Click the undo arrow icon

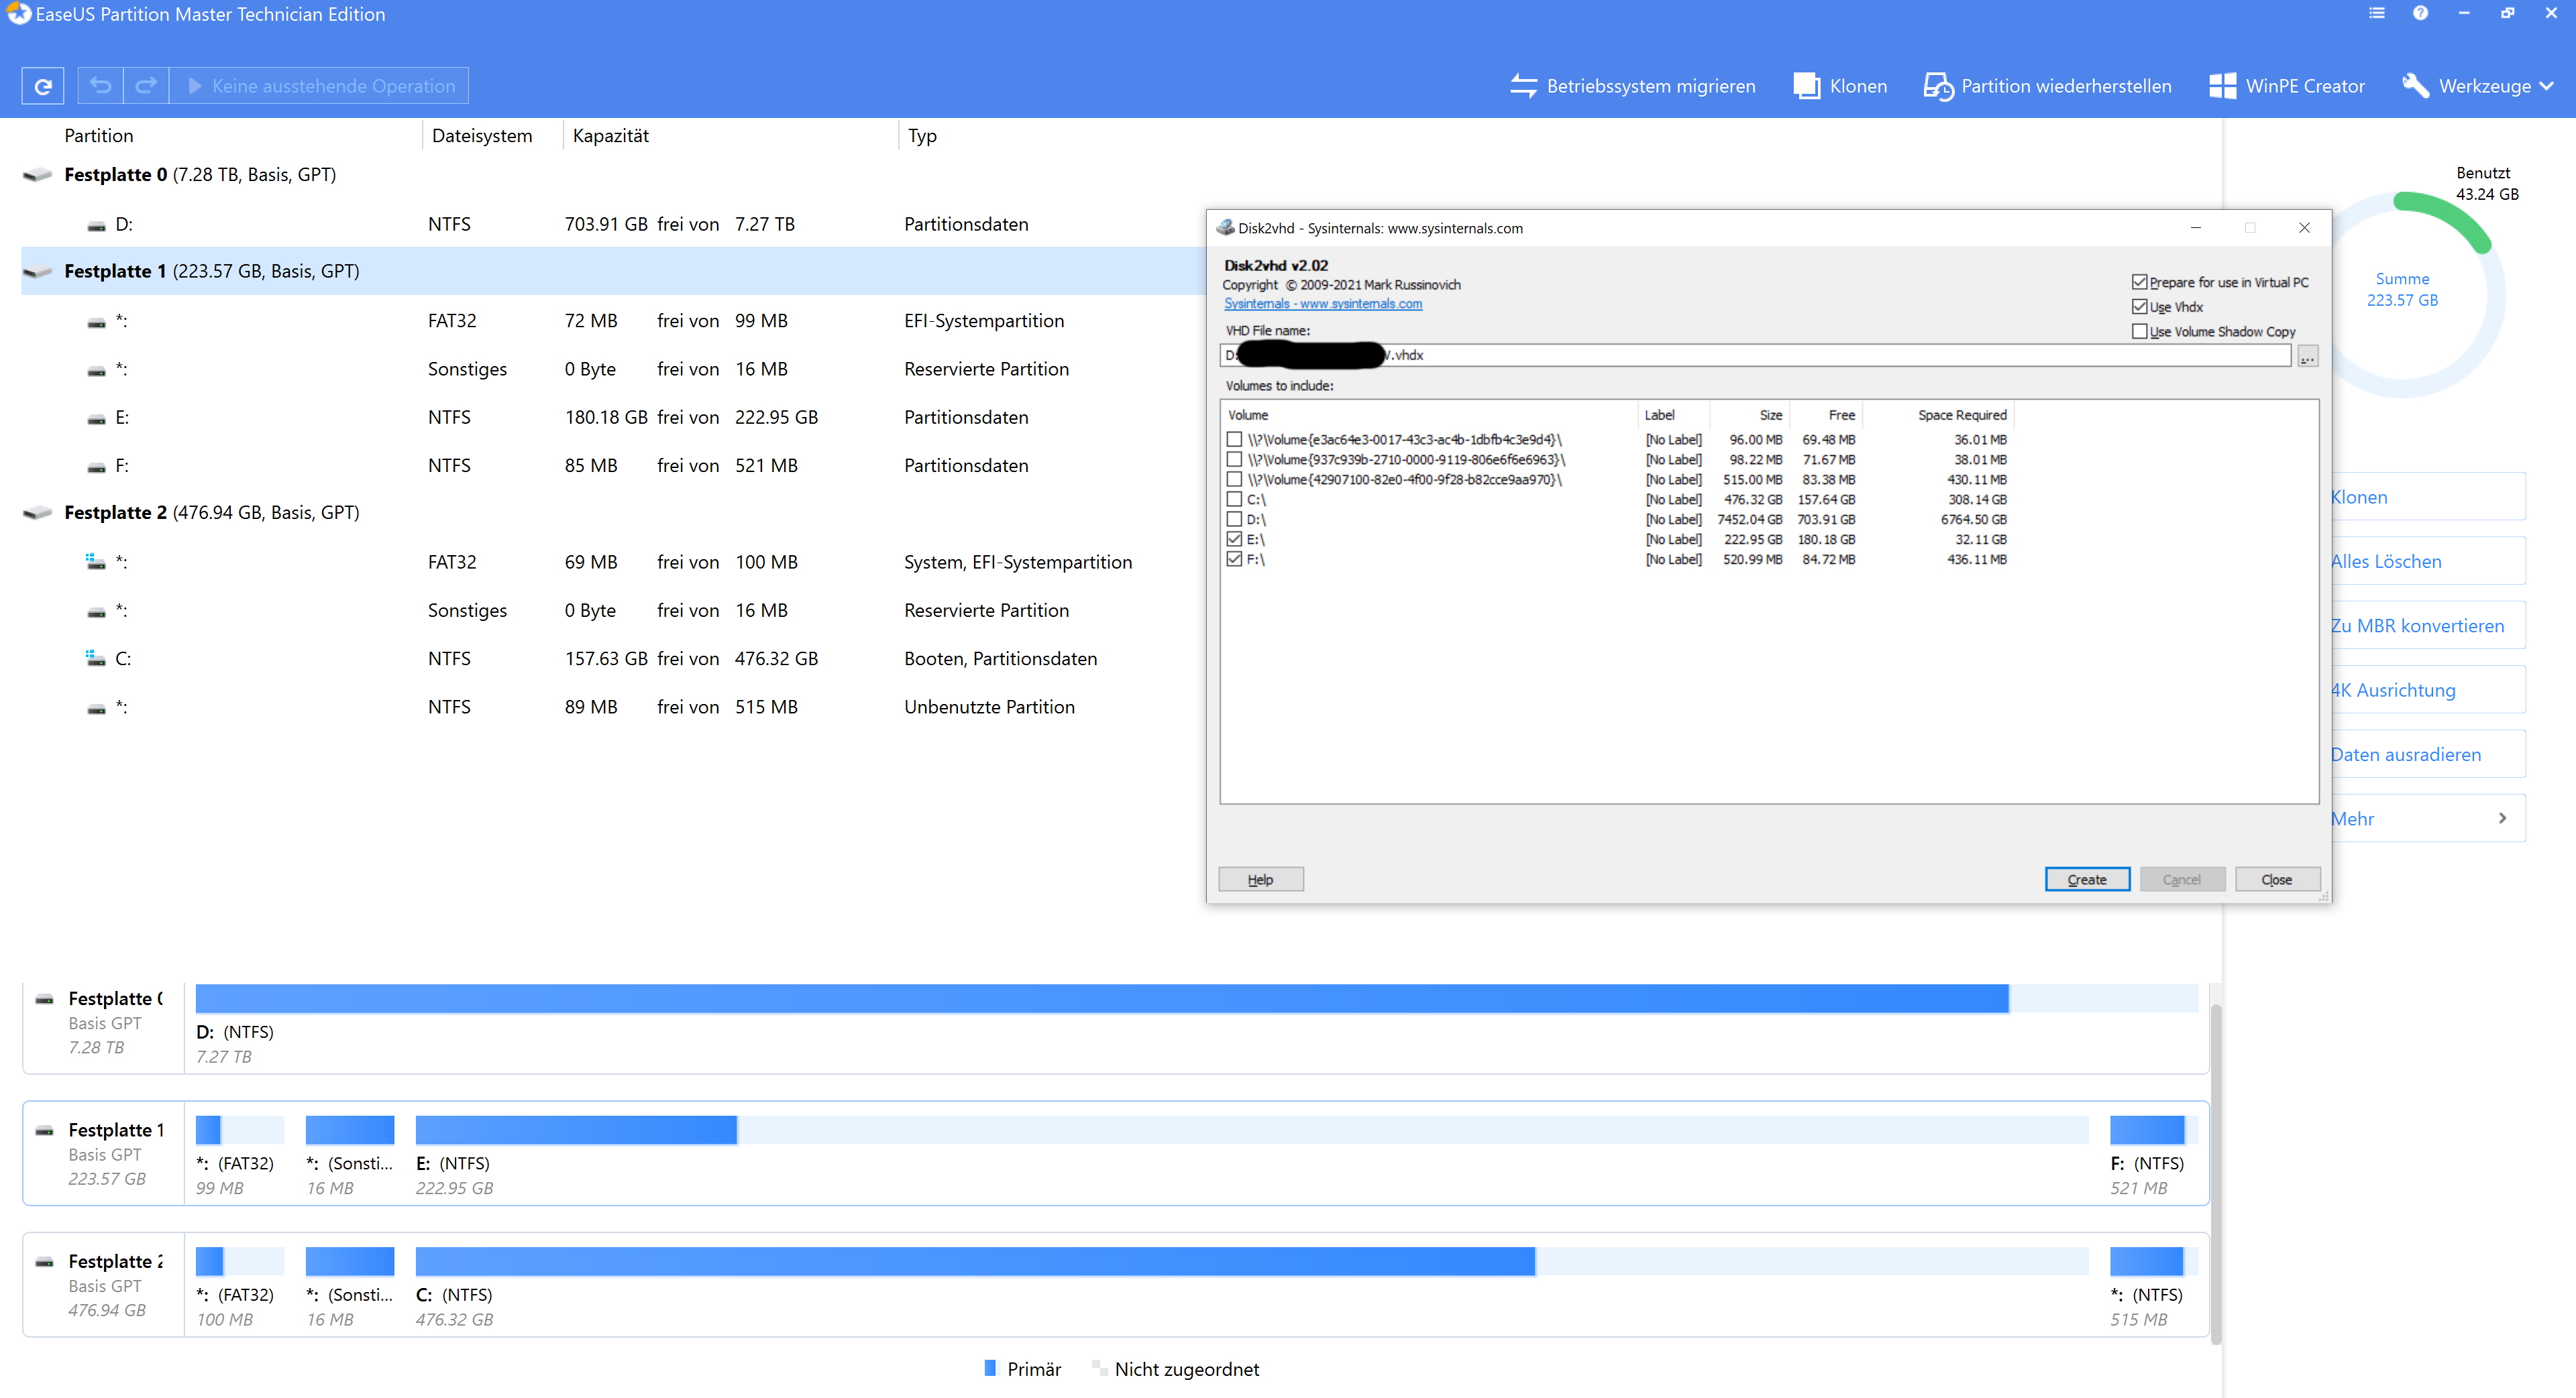(x=100, y=86)
